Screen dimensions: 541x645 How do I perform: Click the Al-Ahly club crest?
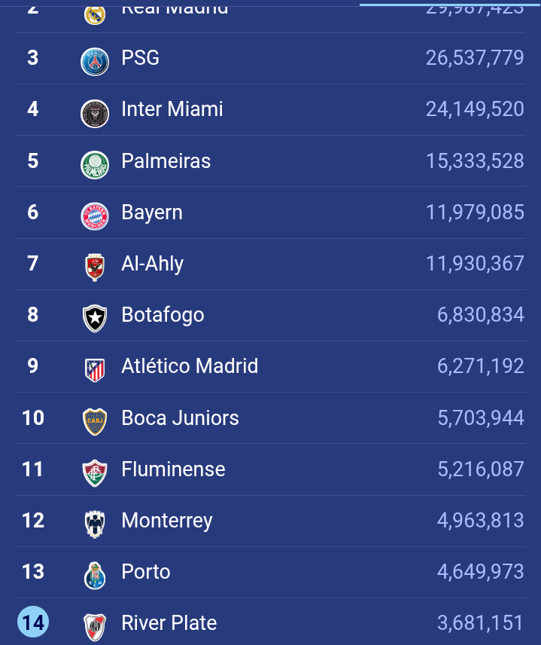[x=95, y=267]
